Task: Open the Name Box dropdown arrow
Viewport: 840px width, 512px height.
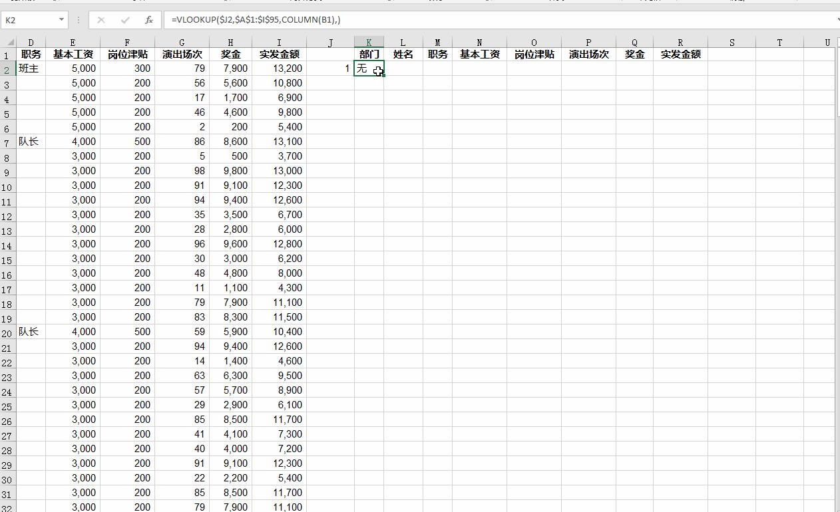Action: (60, 19)
